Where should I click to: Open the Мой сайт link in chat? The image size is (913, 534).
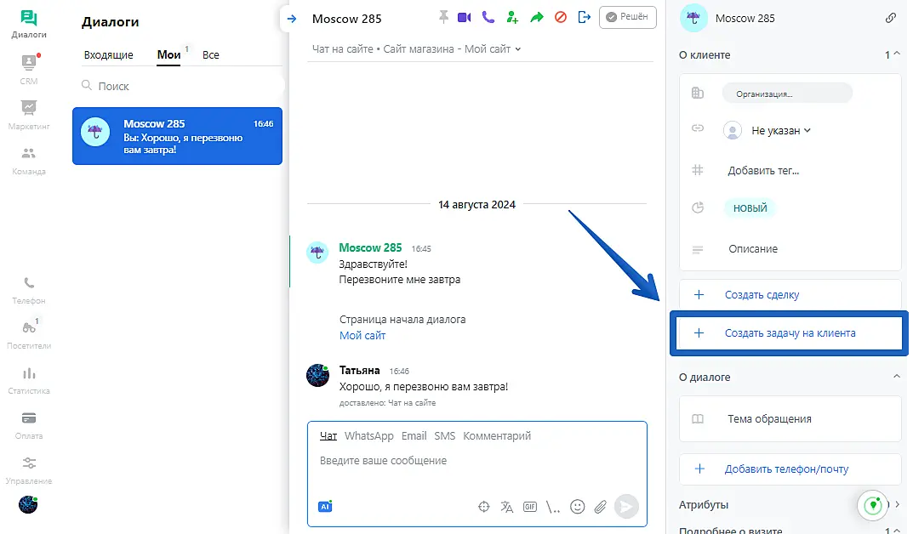[x=362, y=336]
